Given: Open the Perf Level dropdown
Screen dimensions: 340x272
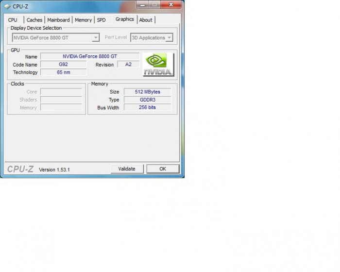Looking at the screenshot, I should (x=152, y=37).
